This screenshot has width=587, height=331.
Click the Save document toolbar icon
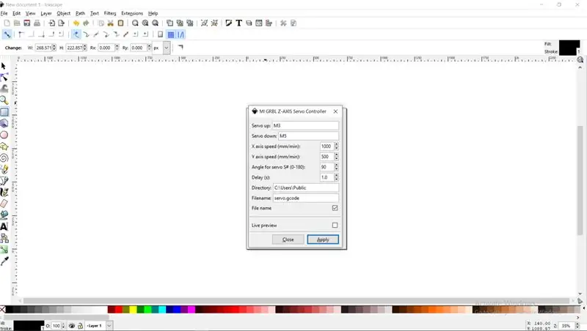tap(27, 23)
